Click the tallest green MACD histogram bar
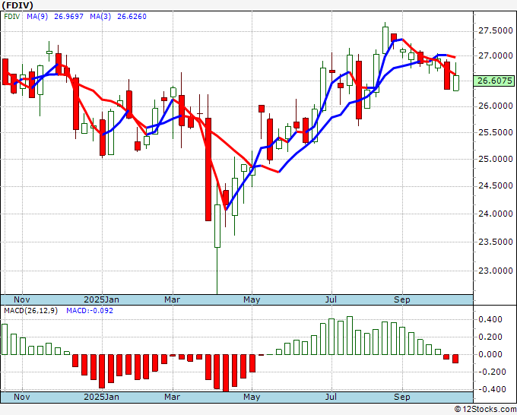 (x=350, y=335)
